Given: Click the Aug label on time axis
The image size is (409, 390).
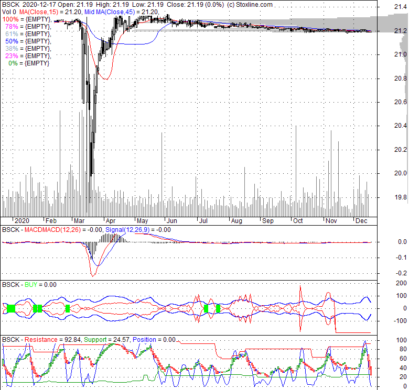Looking at the screenshot, I should click(236, 221).
